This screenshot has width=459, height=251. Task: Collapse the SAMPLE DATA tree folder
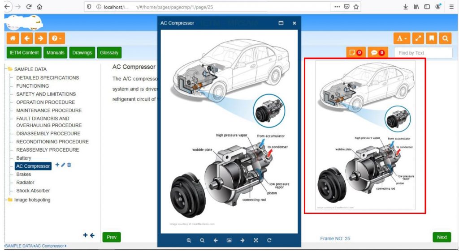tap(10, 69)
